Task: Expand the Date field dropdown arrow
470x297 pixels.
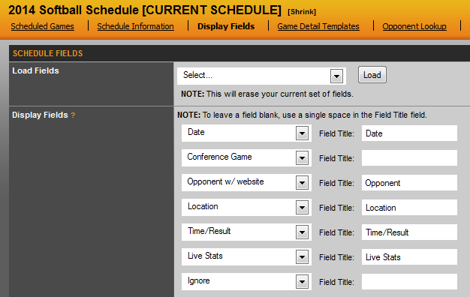Action: pyautogui.click(x=302, y=133)
